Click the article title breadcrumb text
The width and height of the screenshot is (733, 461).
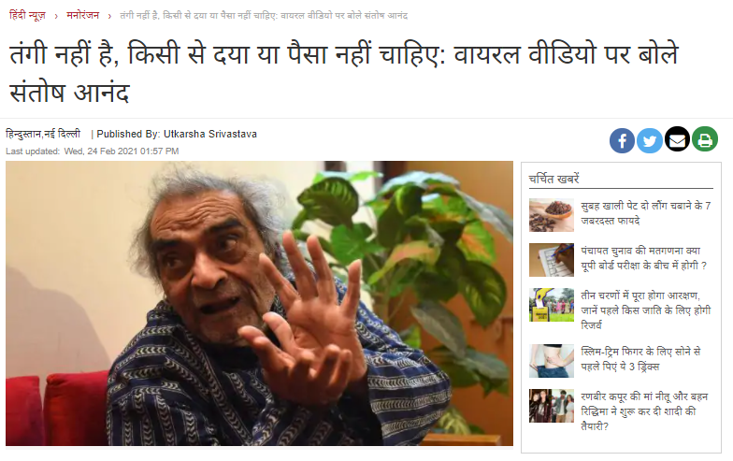click(x=264, y=15)
